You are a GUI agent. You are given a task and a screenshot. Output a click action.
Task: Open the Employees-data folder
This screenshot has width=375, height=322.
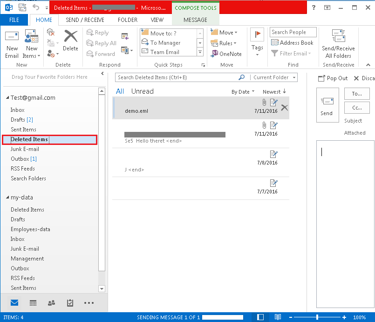(x=30, y=229)
